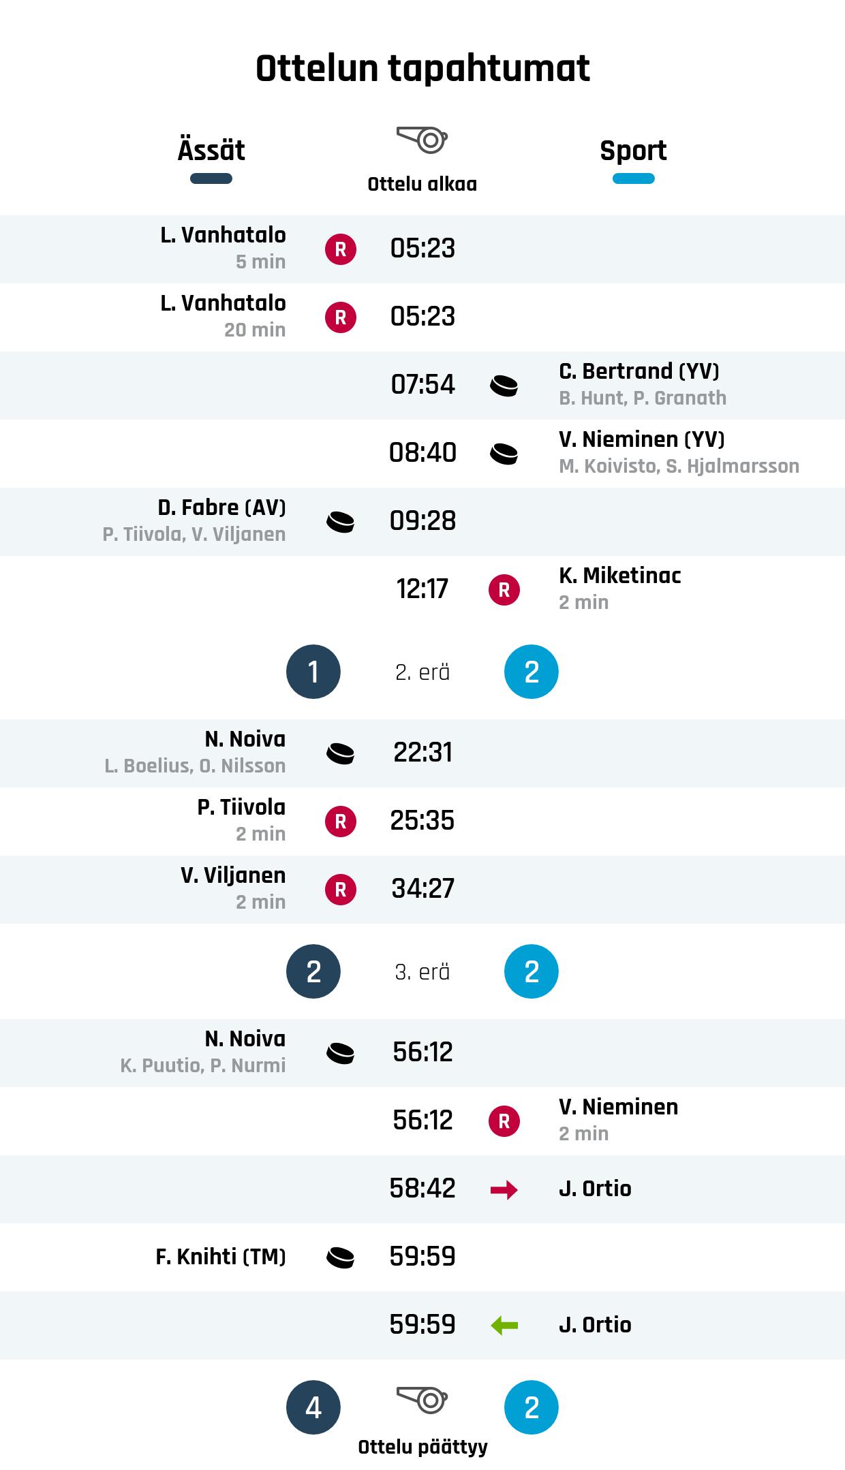The image size is (845, 1470).
Task: Click the penalty icon for K. Miketinac
Action: click(504, 590)
